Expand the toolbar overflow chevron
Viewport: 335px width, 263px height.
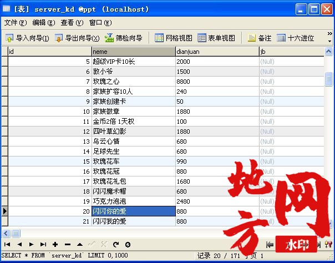click(329, 34)
